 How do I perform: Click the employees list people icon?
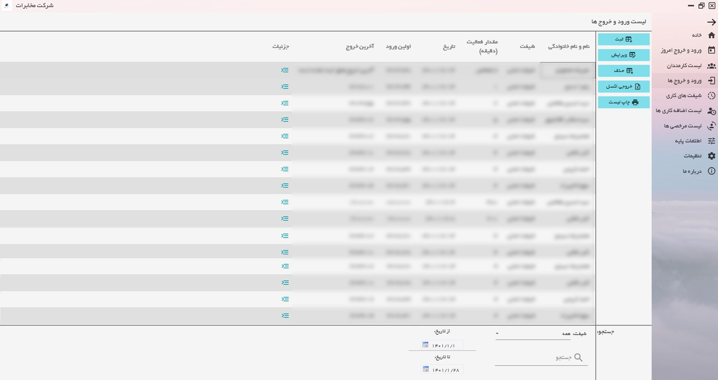click(711, 66)
